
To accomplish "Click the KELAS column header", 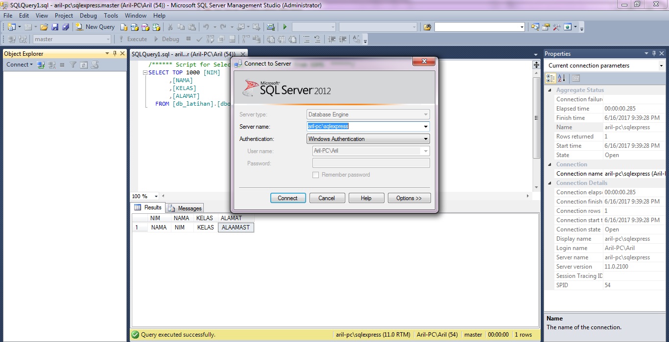I will (205, 218).
